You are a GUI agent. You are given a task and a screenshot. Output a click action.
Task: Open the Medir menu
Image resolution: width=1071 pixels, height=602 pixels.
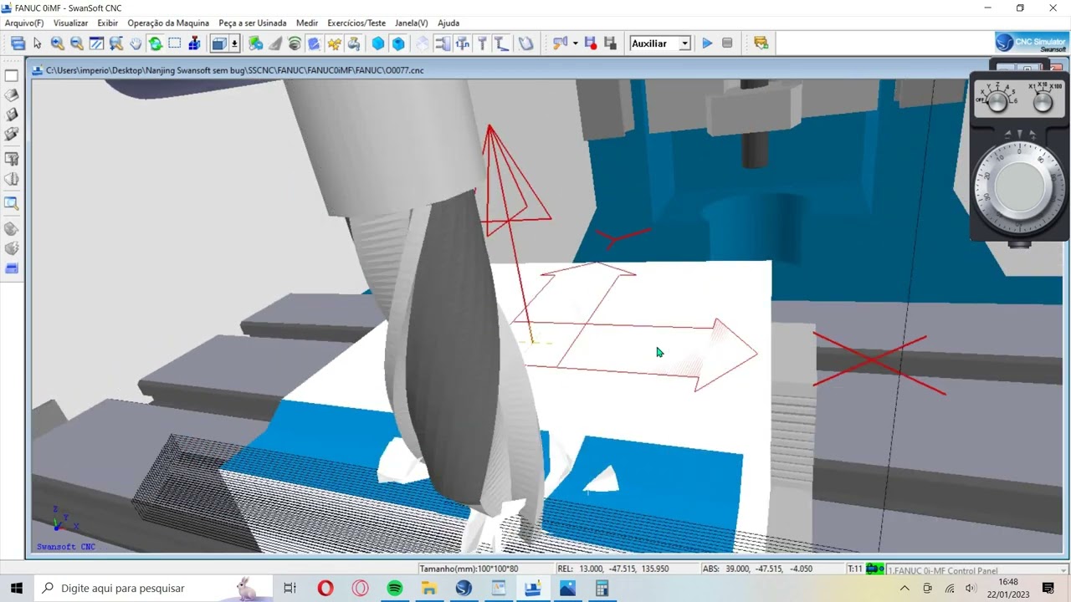click(x=307, y=23)
